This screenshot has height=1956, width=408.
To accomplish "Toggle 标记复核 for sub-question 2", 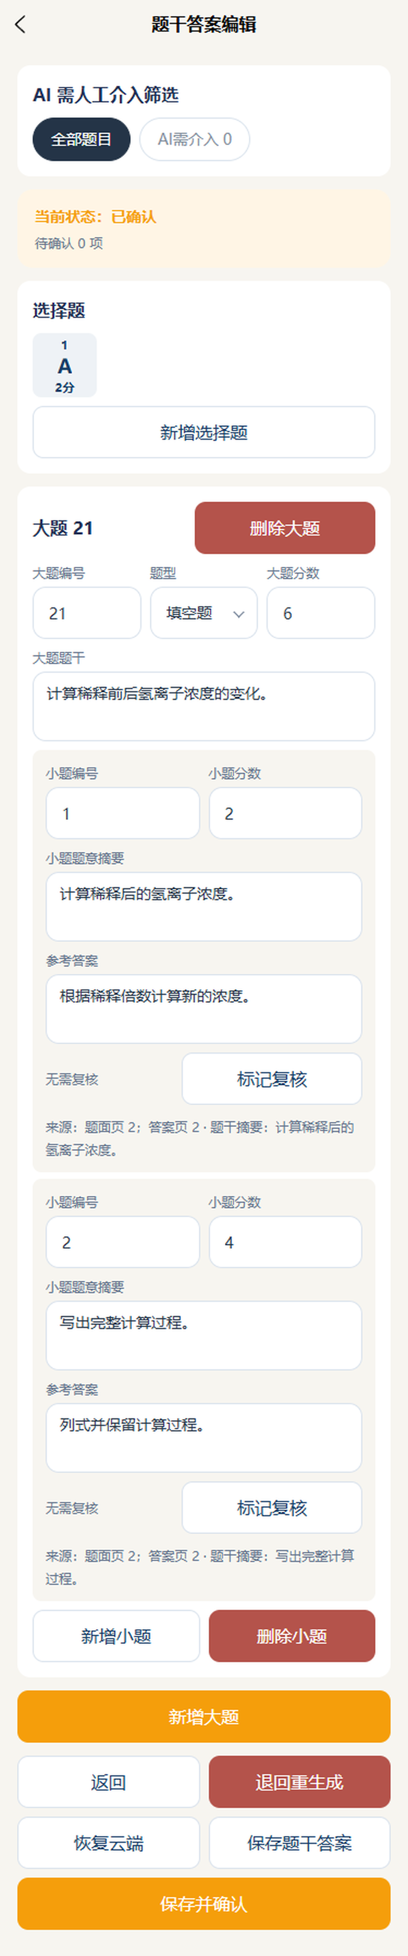I will 272,1508.
